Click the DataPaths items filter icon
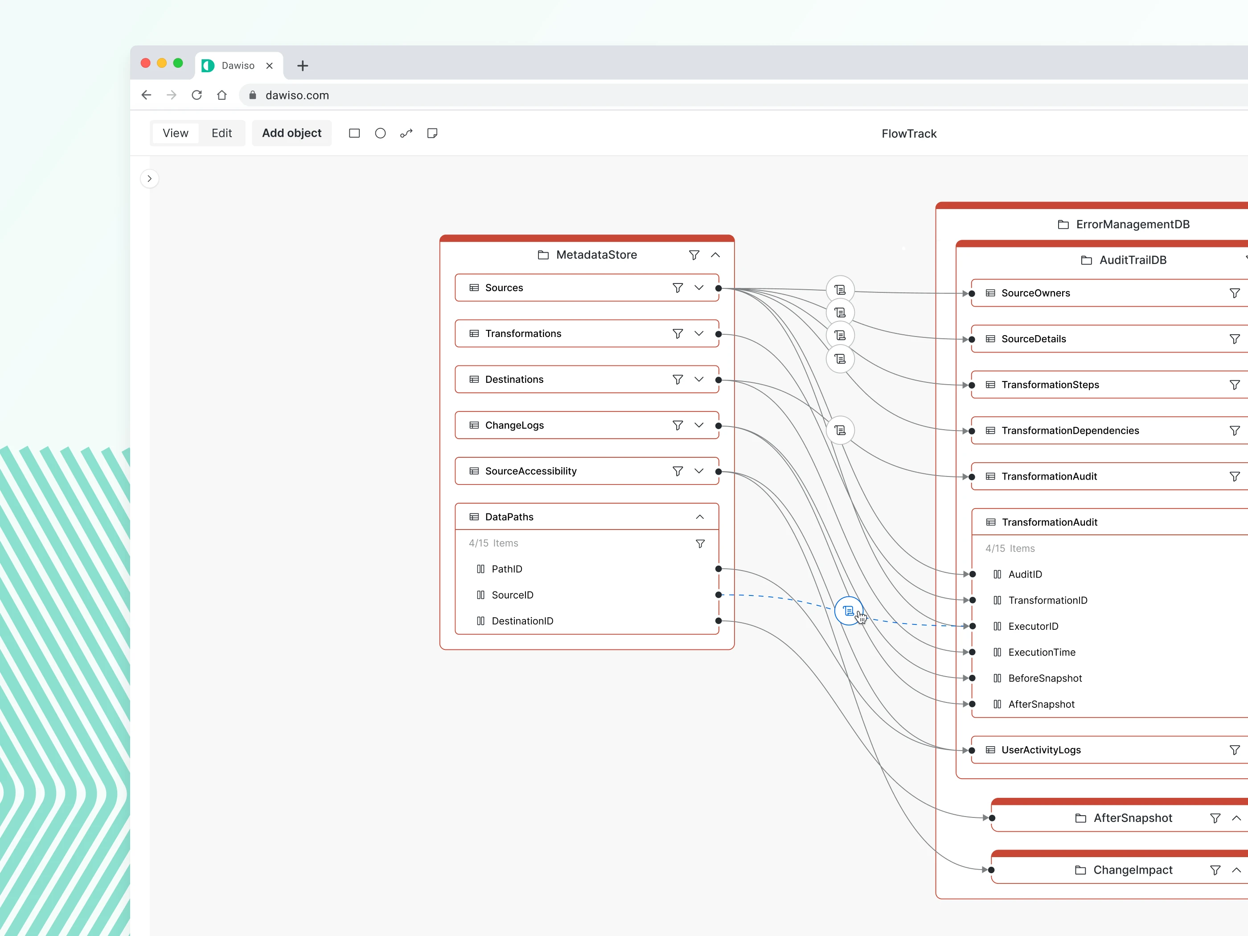Viewport: 1248px width, 936px height. pos(700,543)
